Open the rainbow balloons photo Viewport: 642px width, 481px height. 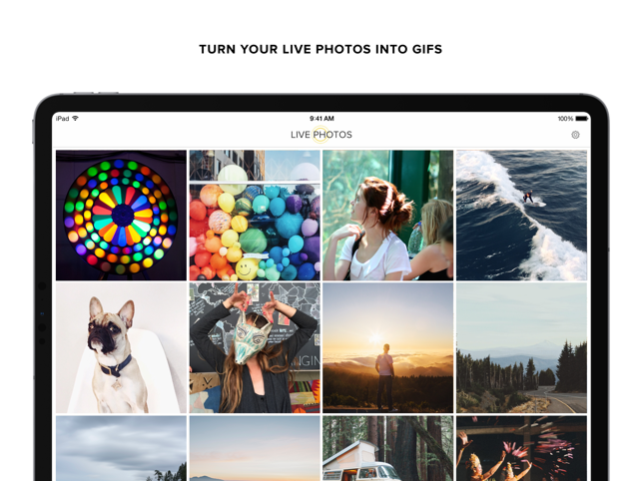tap(255, 216)
